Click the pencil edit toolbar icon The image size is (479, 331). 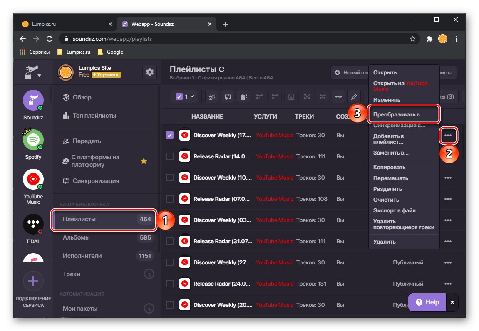355,97
